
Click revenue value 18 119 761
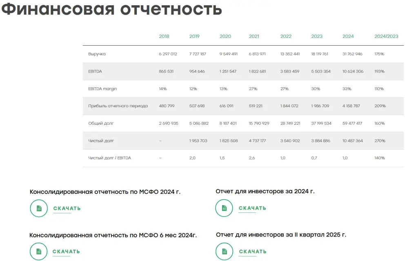320,54
